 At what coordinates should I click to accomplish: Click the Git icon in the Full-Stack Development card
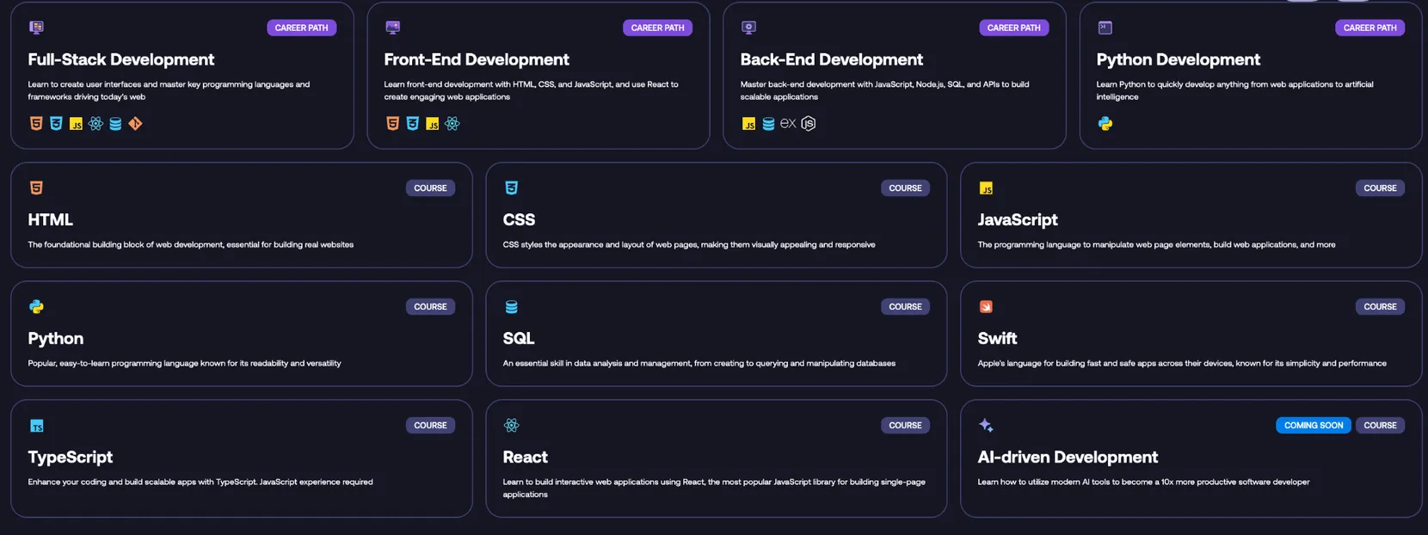(x=135, y=124)
